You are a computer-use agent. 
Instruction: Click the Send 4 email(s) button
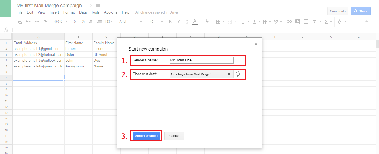146,136
